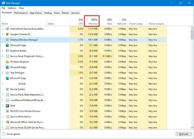Collapse view with Fewer details arrow
The width and height of the screenshot is (194, 139).
pos(4,134)
